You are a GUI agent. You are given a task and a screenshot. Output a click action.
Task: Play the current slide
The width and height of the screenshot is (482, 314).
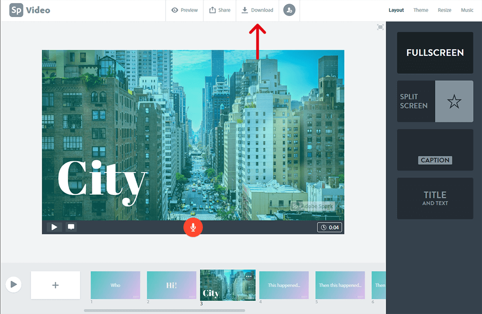pos(54,227)
